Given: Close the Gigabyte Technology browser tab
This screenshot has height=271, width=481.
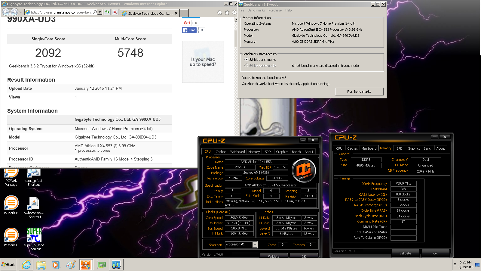Looking at the screenshot, I should coord(176,13).
